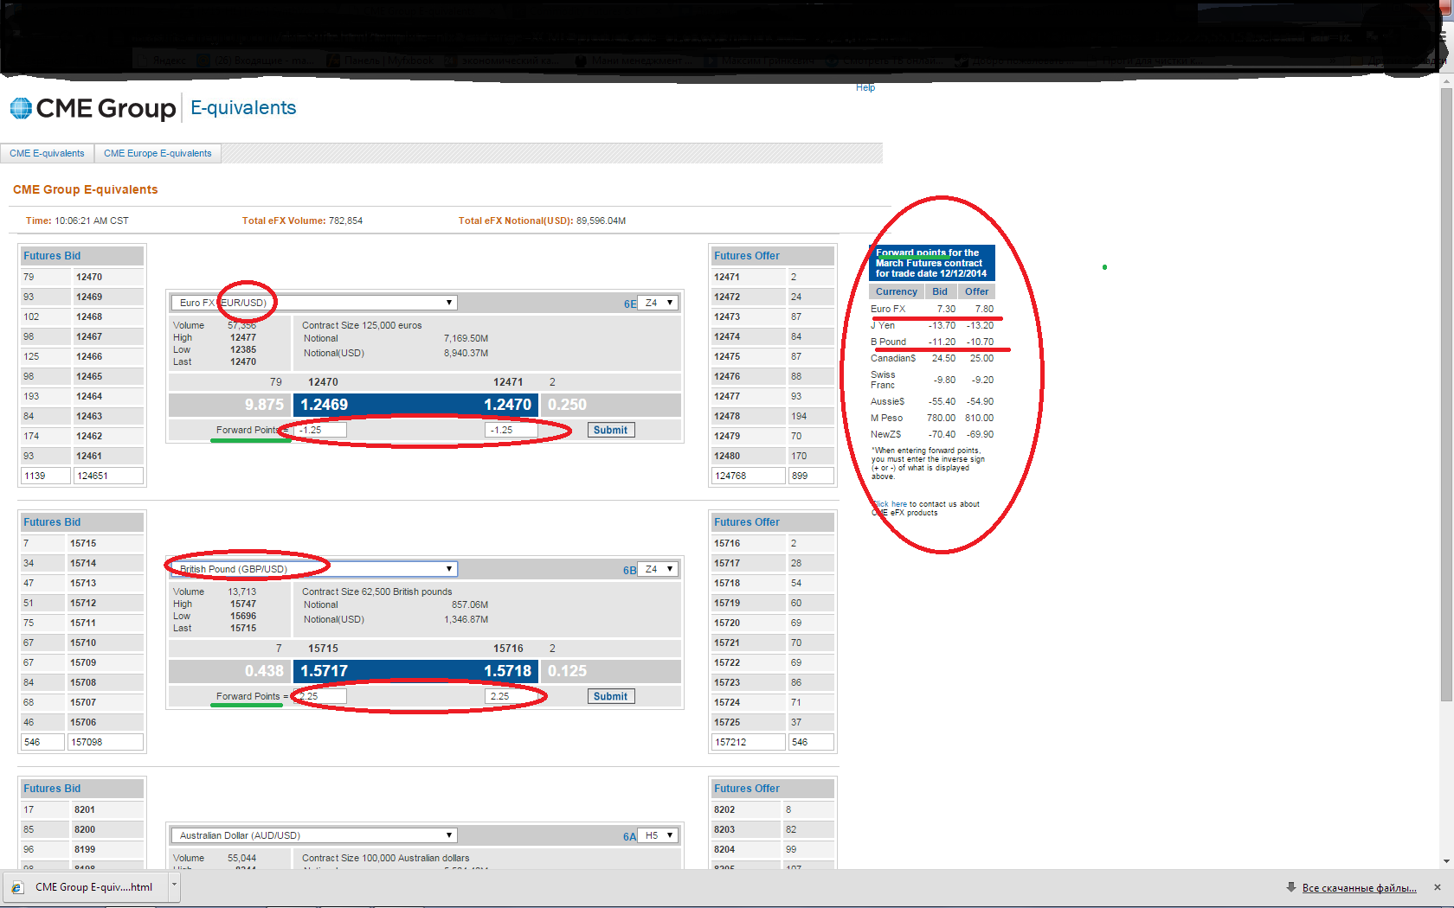Expand the British Pound (GBP/USD) currency dropdown
The height and width of the screenshot is (908, 1454).
tap(314, 569)
